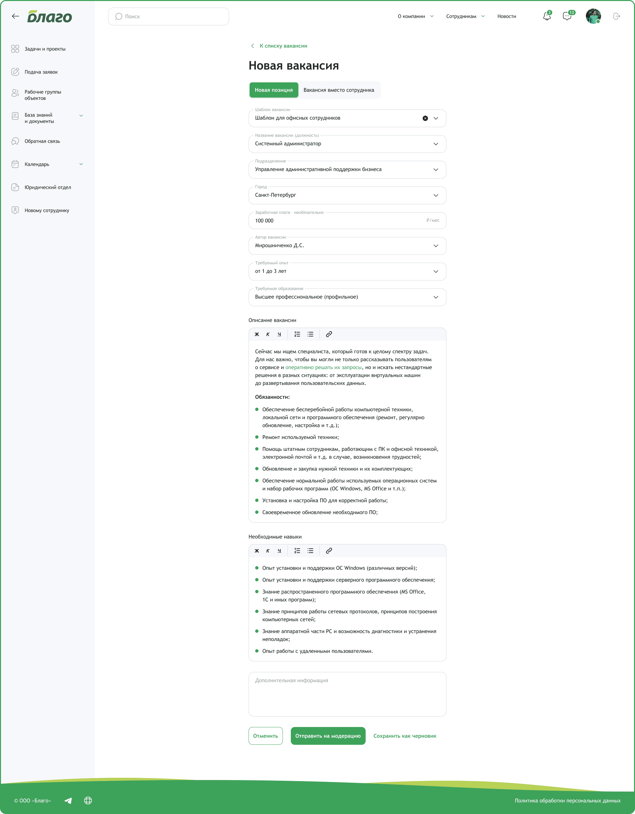The width and height of the screenshot is (635, 814).
Task: Click the © ООО «Благо» footer text
Action: click(x=32, y=800)
